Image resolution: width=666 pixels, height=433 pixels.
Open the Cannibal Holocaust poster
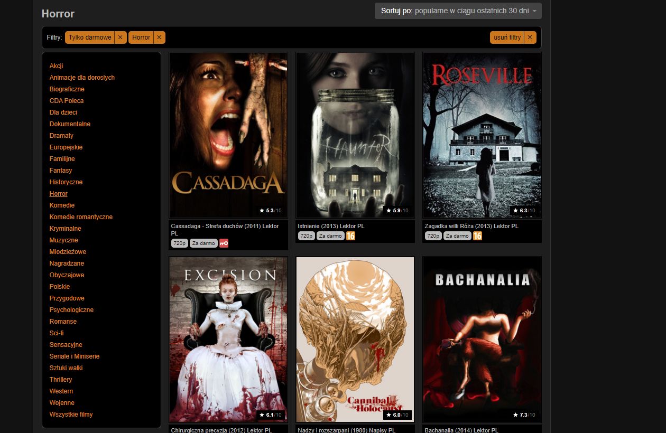(x=355, y=340)
